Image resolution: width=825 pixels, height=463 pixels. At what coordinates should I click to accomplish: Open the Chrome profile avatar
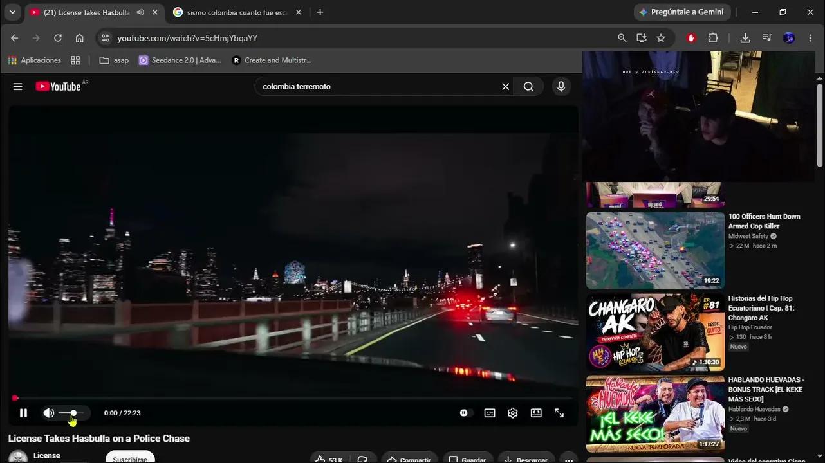pos(789,38)
